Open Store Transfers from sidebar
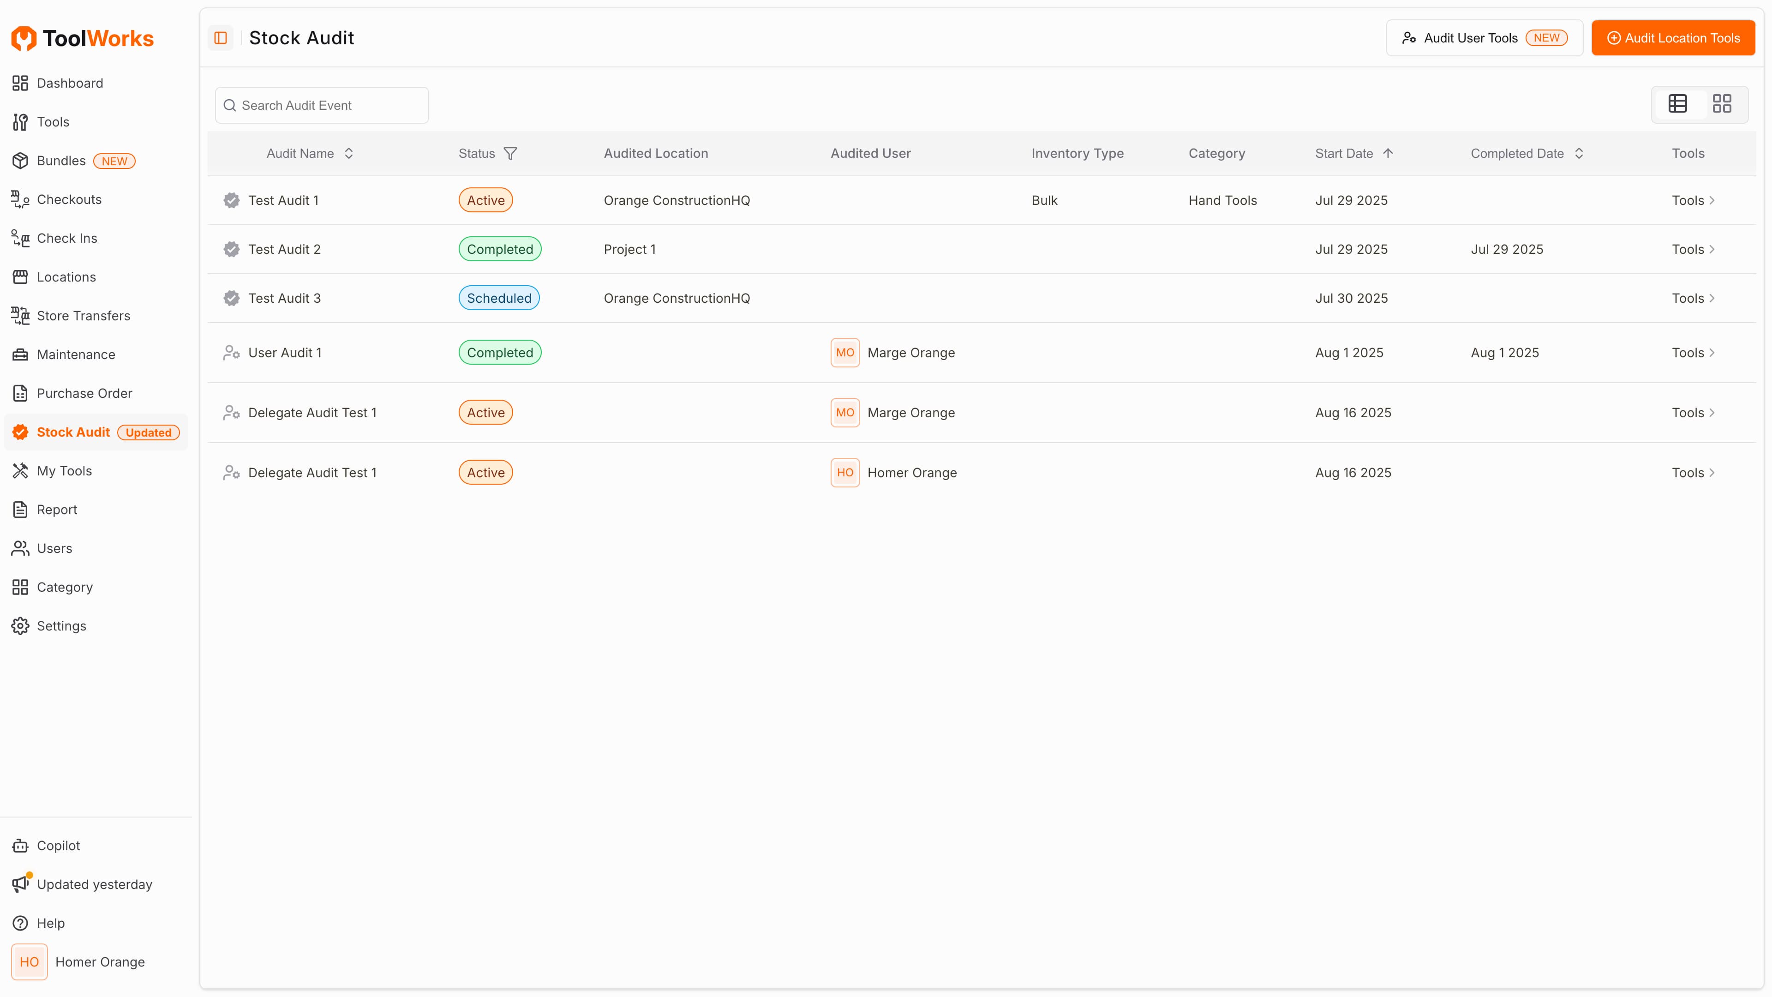Viewport: 1772px width, 997px height. (83, 316)
